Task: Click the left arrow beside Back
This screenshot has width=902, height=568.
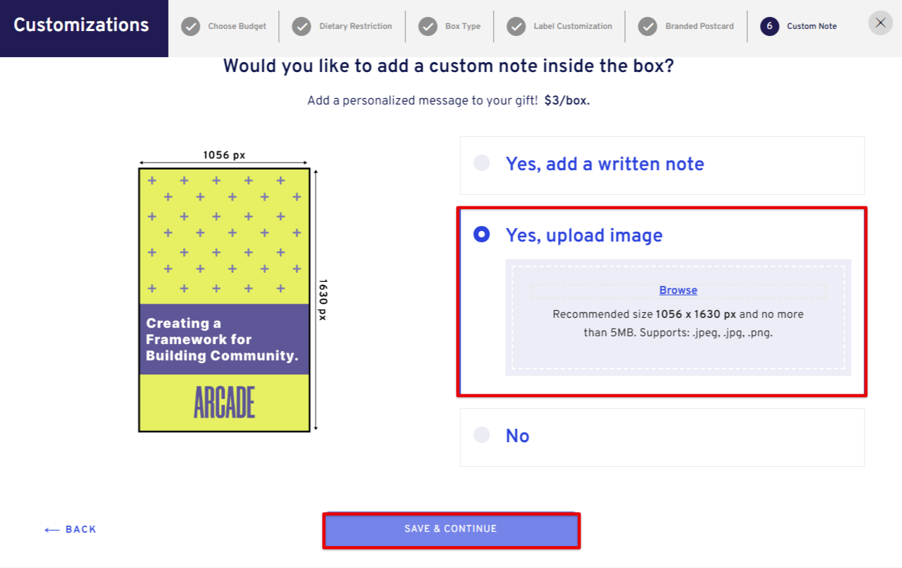Action: [52, 530]
